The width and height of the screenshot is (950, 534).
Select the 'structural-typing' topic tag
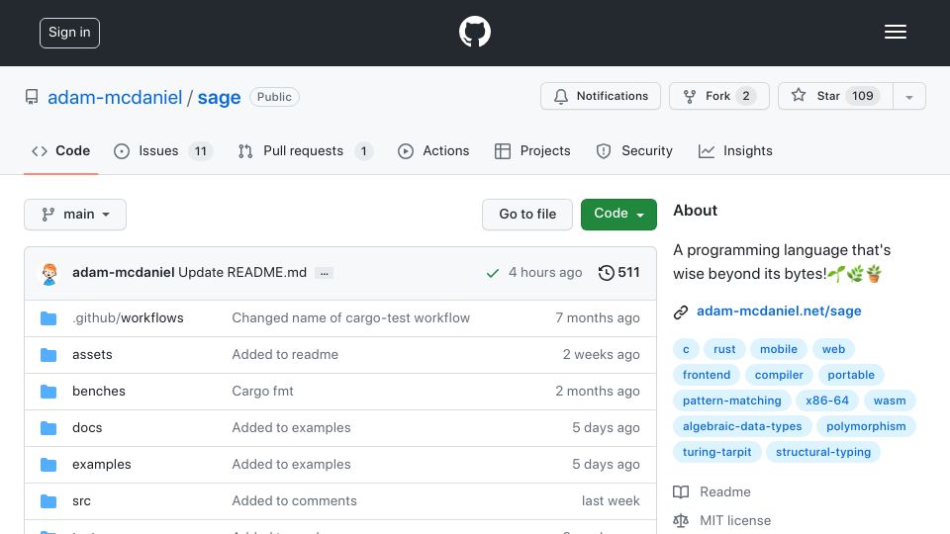[822, 452]
